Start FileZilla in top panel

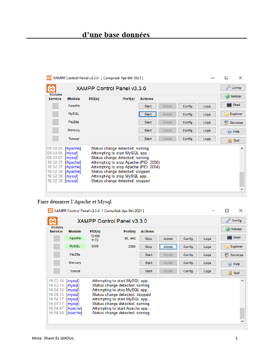pos(148,122)
